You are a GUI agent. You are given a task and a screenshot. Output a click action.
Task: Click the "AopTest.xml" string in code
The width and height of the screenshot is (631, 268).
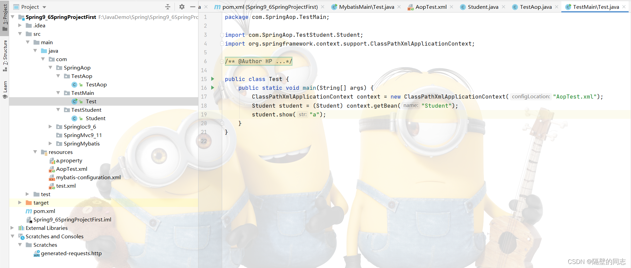pos(575,97)
